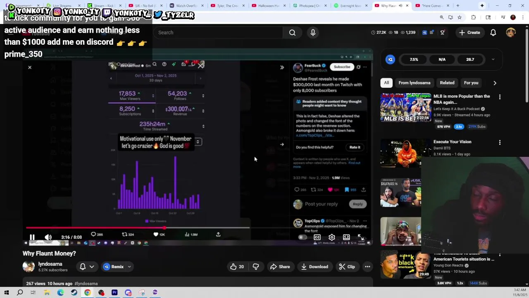Expand the vidIQ scorecard chevron
The height and width of the screenshot is (298, 529).
click(493, 60)
